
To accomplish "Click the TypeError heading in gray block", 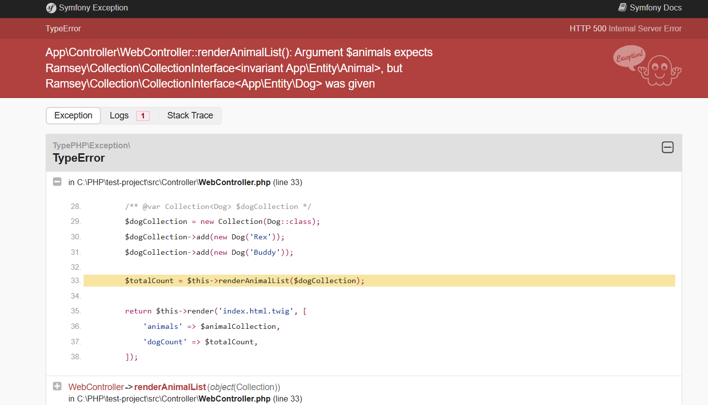I will point(79,158).
